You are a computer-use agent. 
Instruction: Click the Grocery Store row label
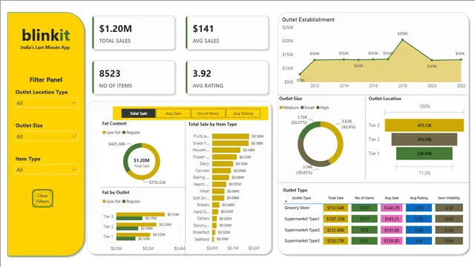pyautogui.click(x=297, y=208)
